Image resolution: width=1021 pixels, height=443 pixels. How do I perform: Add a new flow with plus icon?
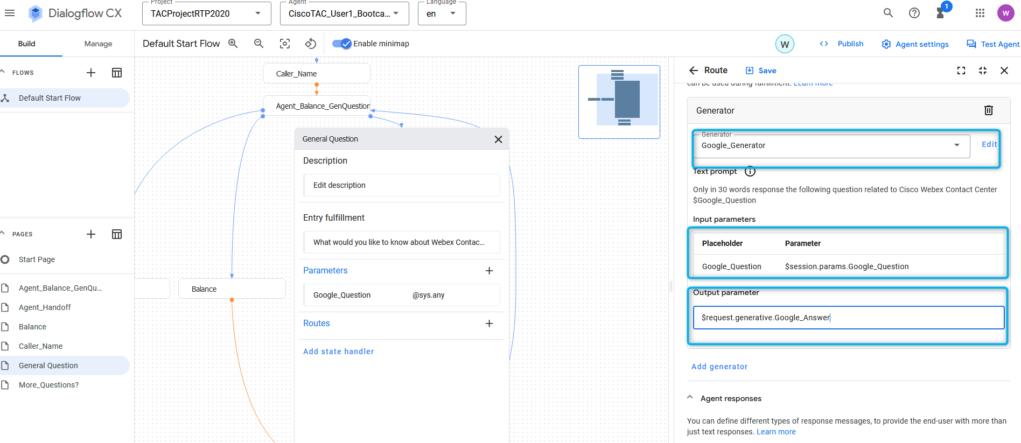(91, 73)
